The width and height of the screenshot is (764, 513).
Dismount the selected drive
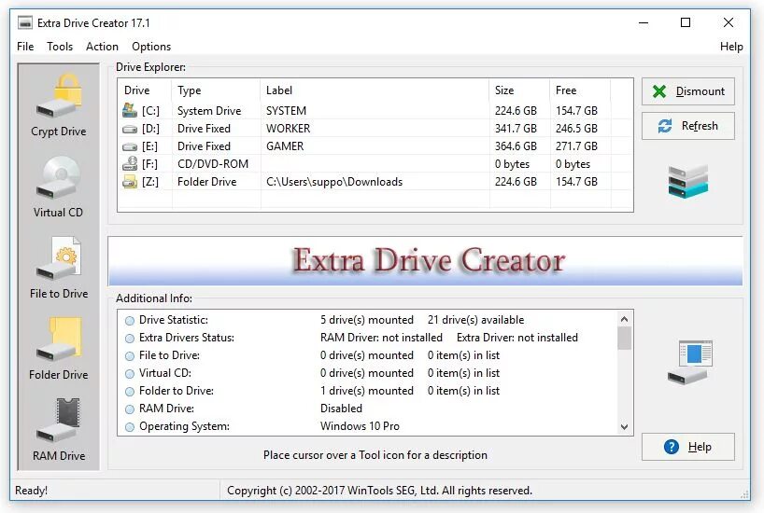click(x=688, y=91)
